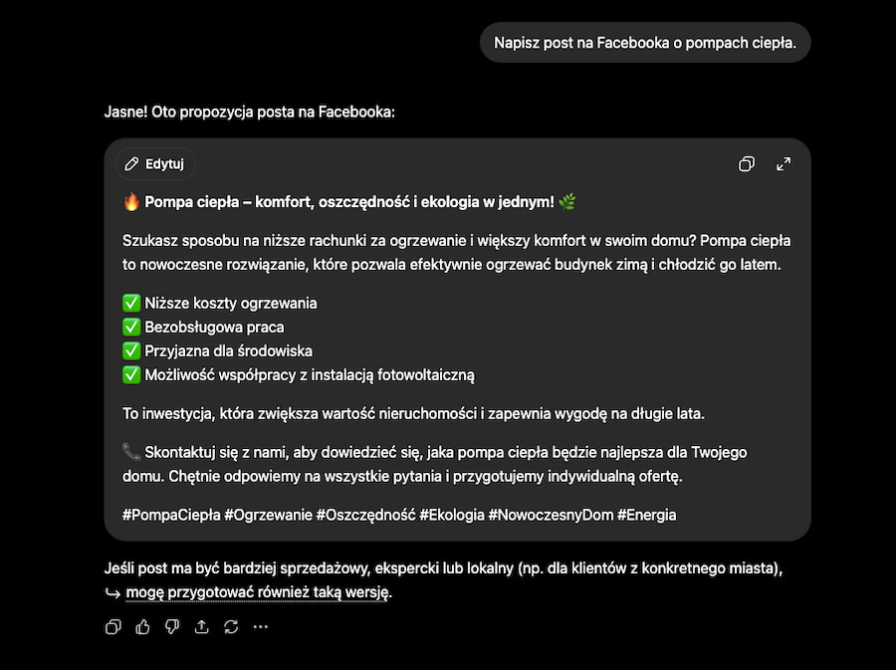Expand the post card to full view
The image size is (896, 670).
point(784,164)
